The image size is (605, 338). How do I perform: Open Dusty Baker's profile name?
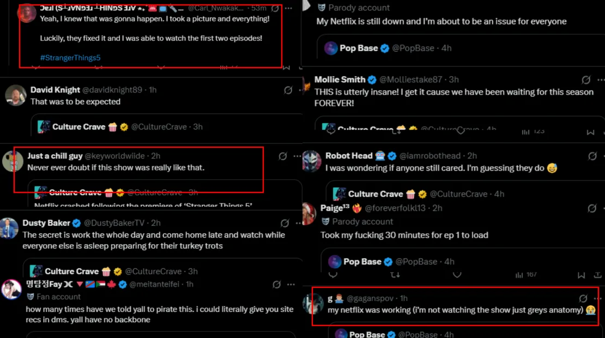click(47, 223)
